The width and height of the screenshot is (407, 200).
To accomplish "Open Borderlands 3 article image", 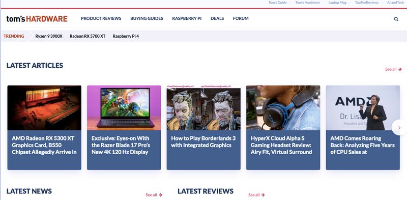I will [203, 108].
